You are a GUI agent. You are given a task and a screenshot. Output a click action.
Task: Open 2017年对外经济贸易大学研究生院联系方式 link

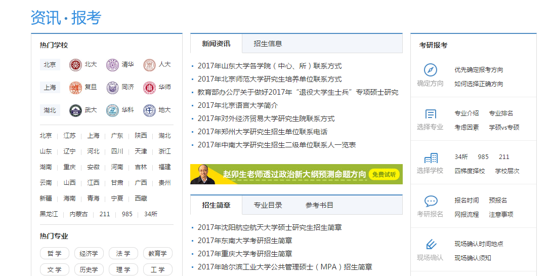(266, 119)
